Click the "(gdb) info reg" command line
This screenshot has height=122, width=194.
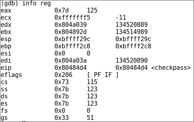tap(26, 4)
